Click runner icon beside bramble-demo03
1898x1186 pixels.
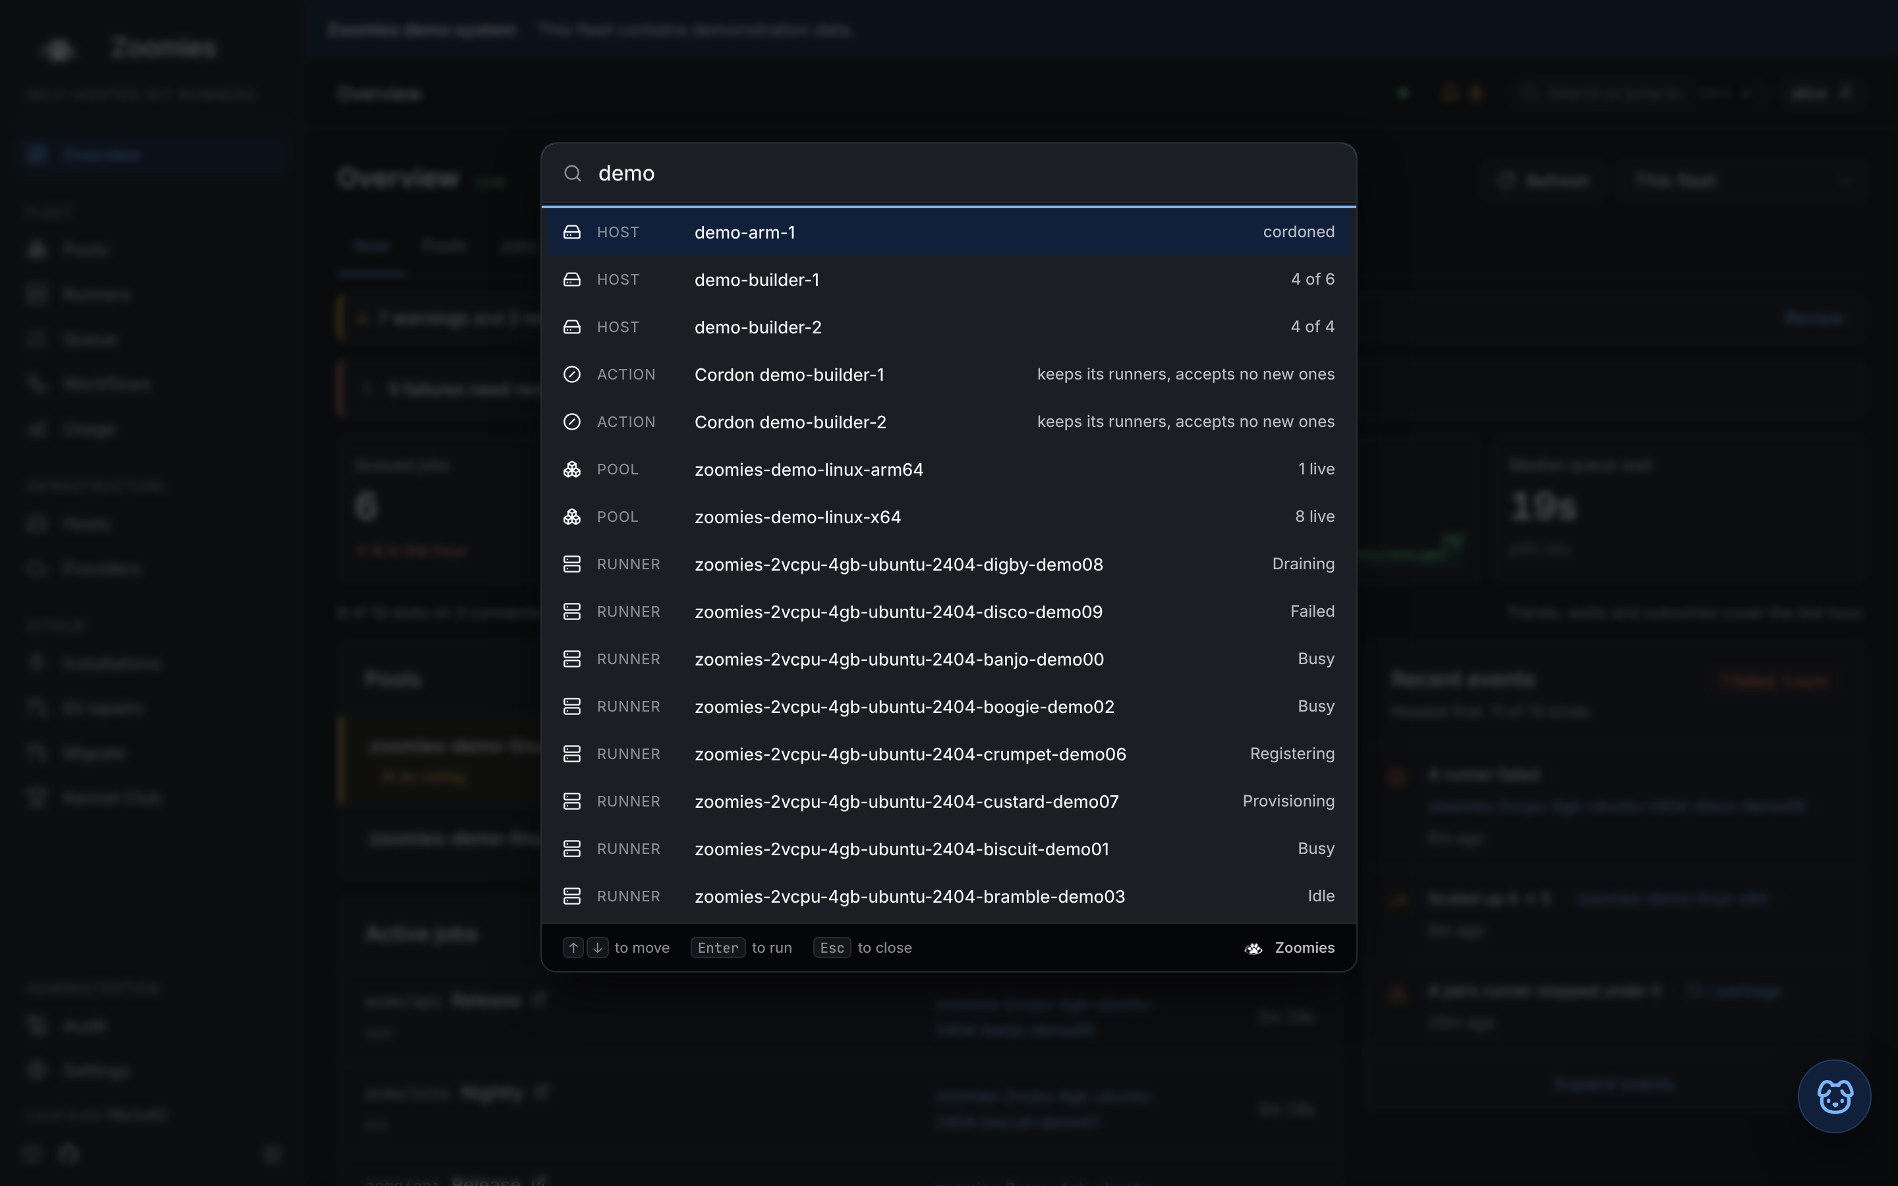click(572, 896)
